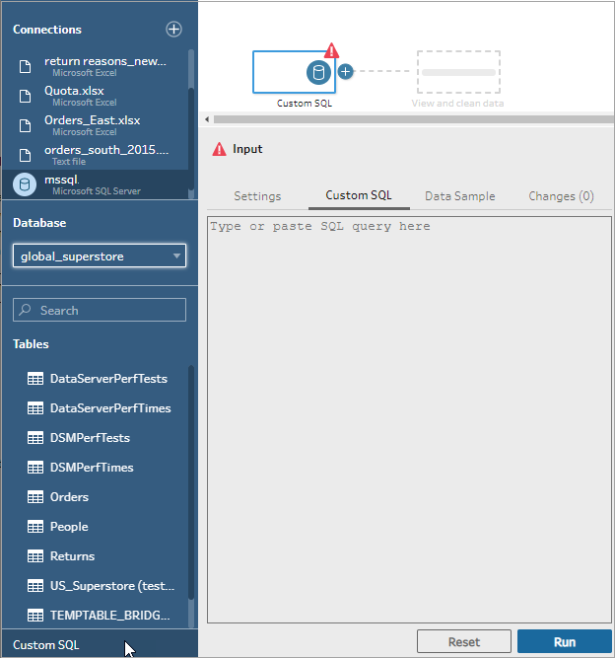Image resolution: width=615 pixels, height=658 pixels.
Task: Select the Custom SQL tab
Action: point(359,195)
